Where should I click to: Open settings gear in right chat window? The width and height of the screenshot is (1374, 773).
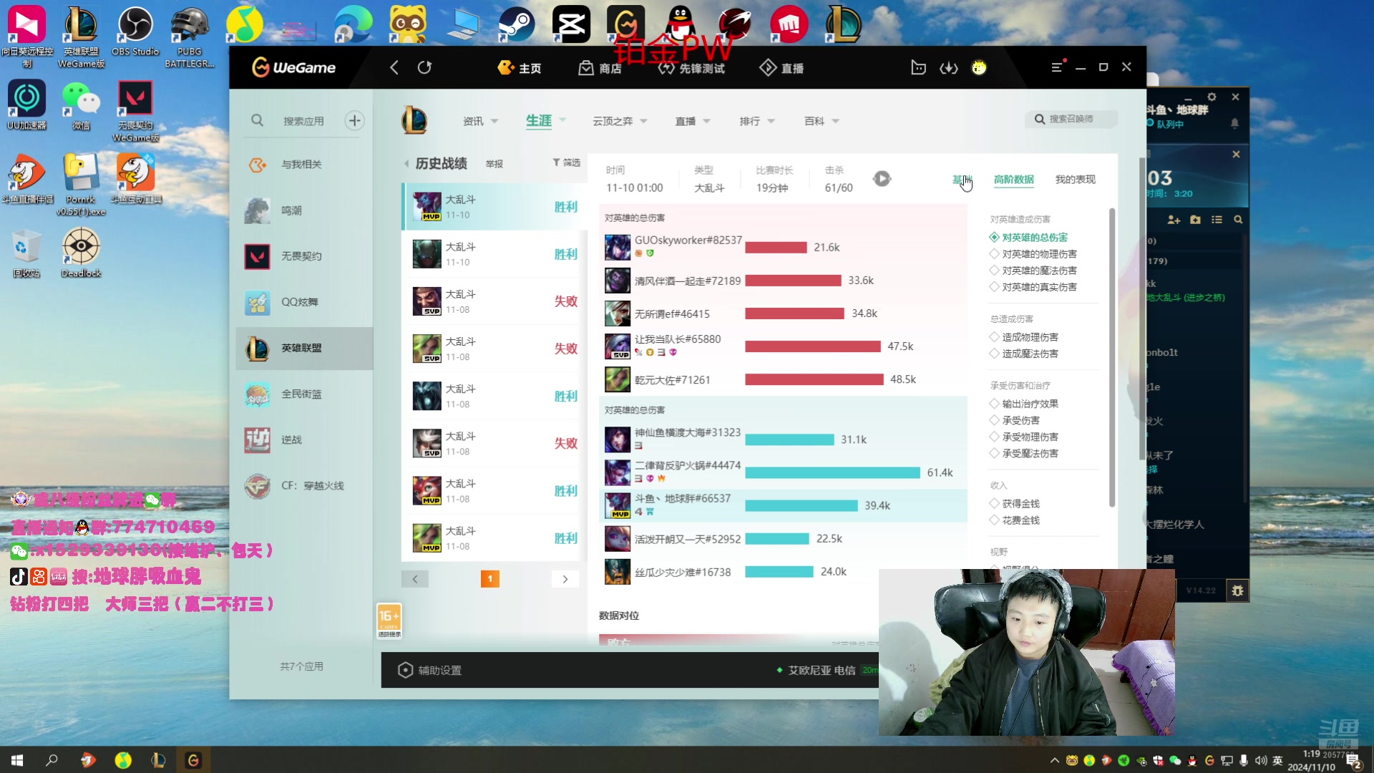point(1212,97)
